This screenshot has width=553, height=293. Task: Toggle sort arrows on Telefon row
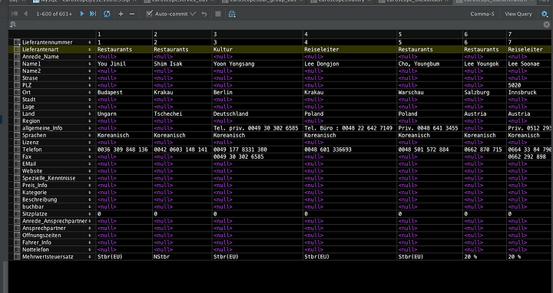tap(90, 150)
